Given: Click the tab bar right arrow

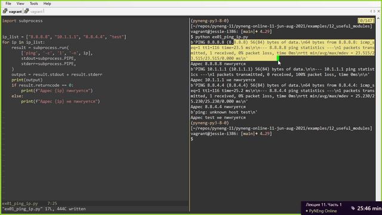Looking at the screenshot, I should (374, 11).
